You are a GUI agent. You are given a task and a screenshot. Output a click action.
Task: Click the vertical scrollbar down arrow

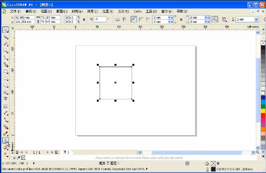258,148
